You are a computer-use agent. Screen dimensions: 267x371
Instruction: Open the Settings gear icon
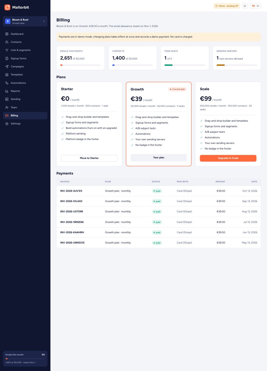click(x=7, y=124)
